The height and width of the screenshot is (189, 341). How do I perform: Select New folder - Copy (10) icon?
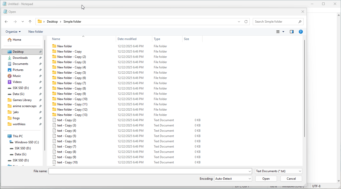[54, 99]
